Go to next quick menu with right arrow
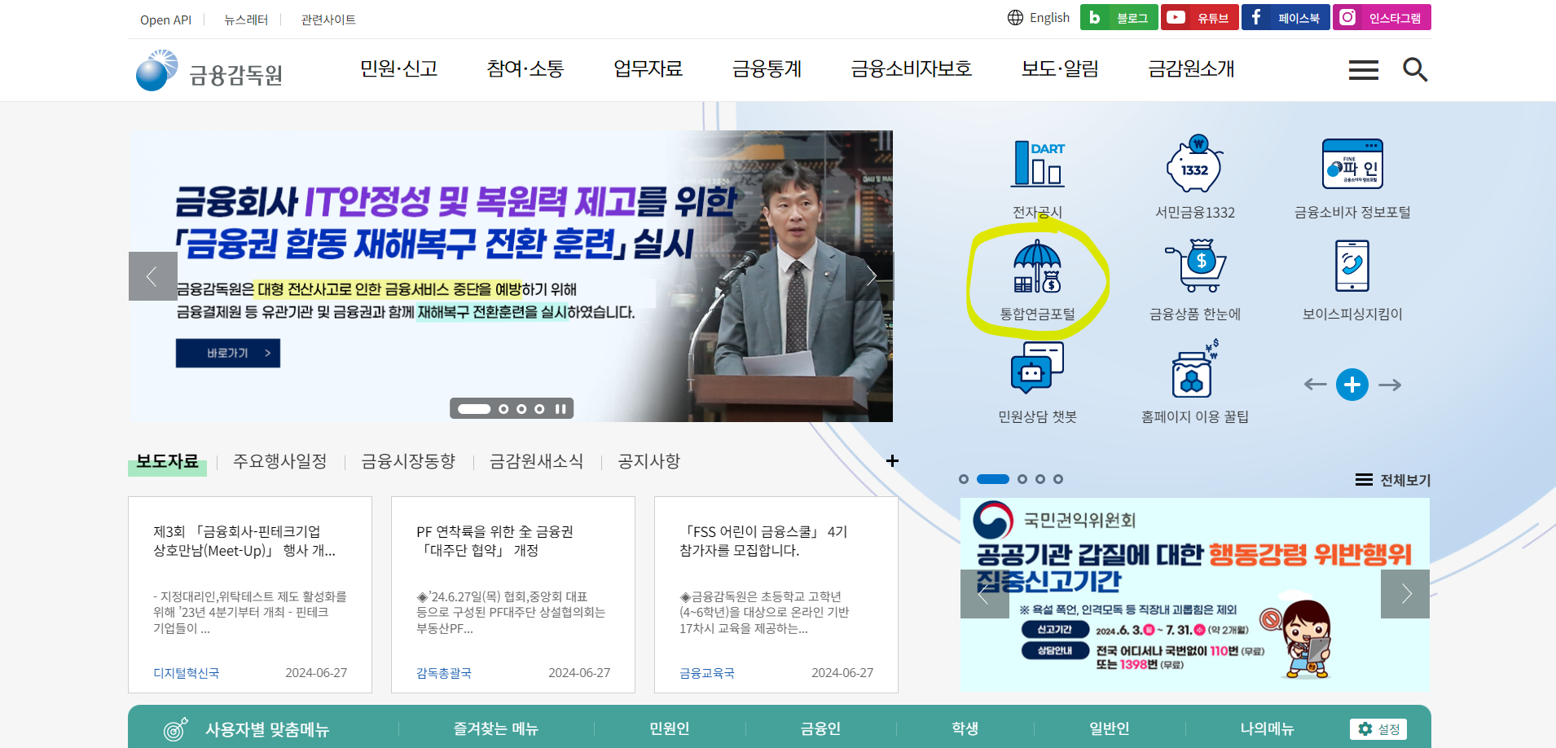Screen dimensions: 1556x748 tap(1390, 385)
